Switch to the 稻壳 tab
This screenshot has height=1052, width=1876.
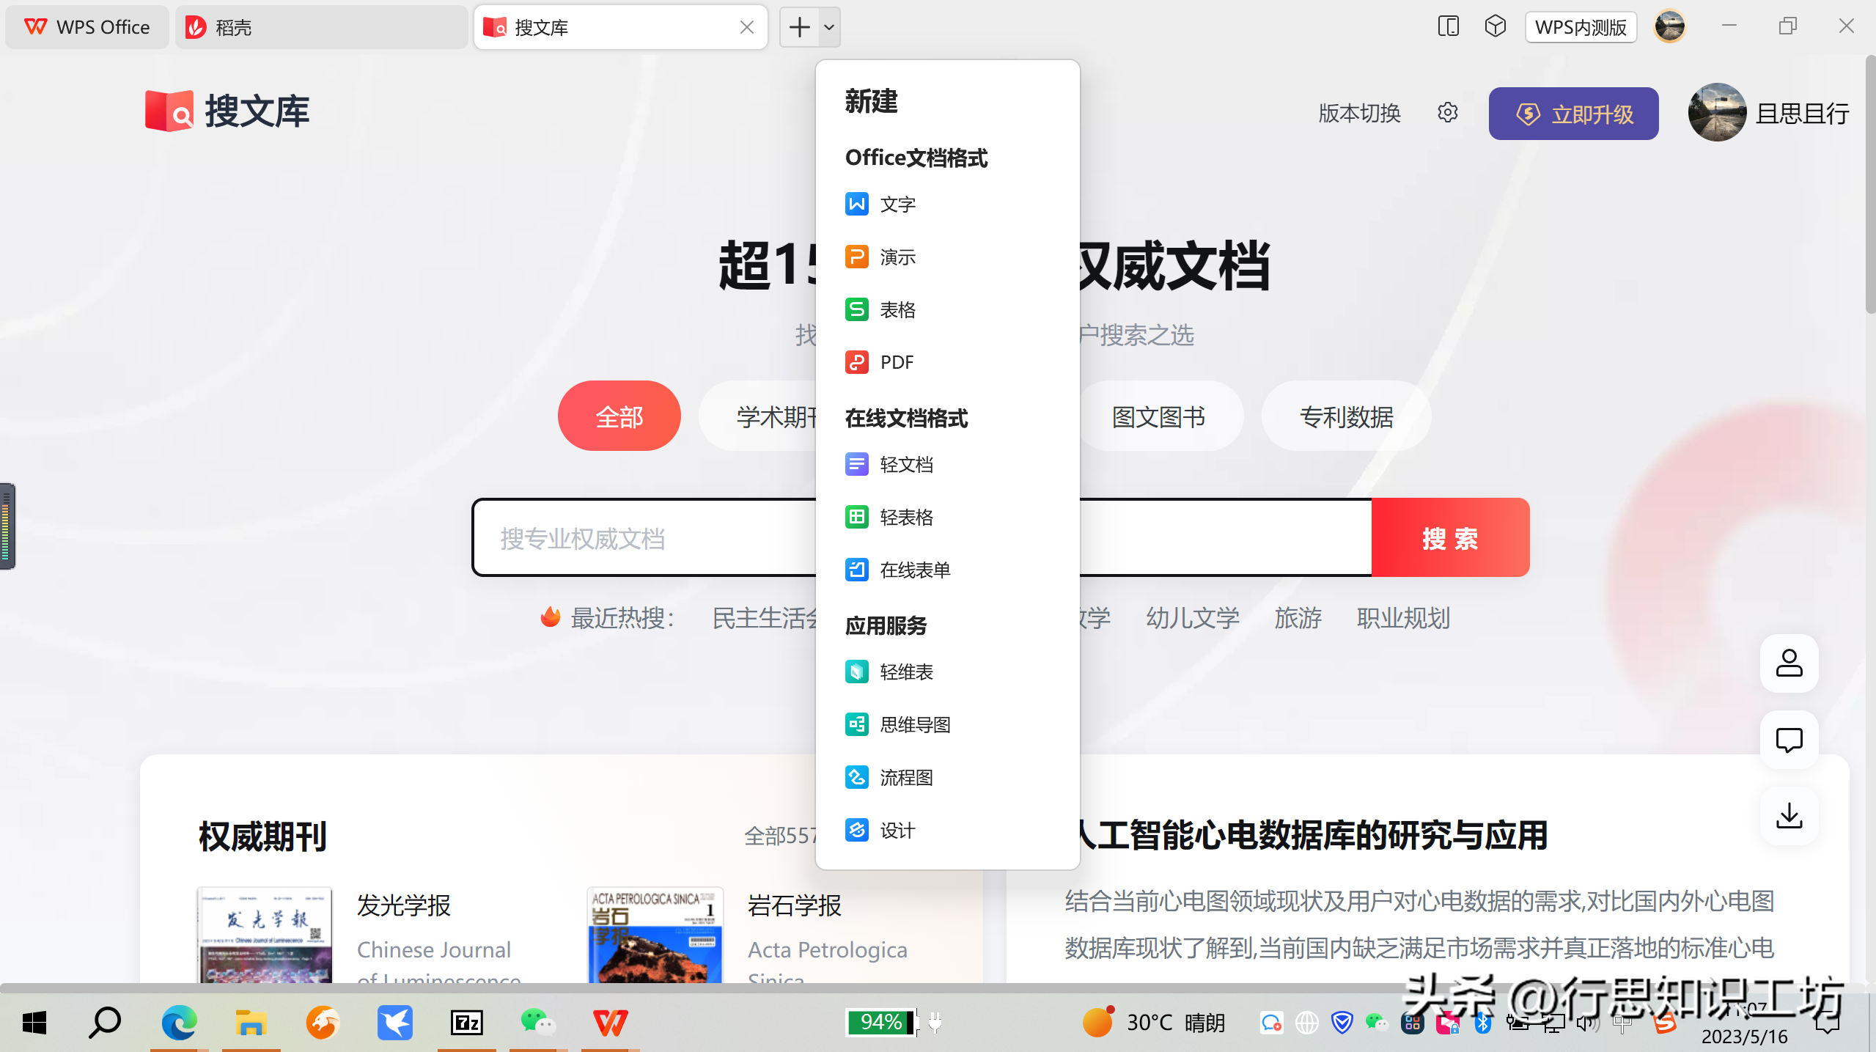pos(321,28)
